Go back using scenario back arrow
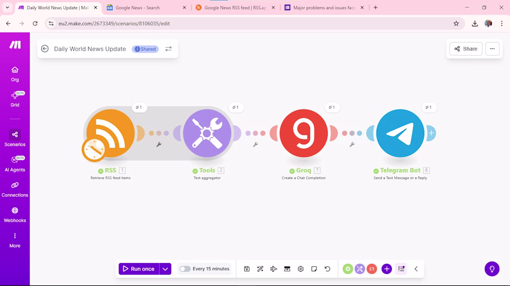 pos(45,49)
